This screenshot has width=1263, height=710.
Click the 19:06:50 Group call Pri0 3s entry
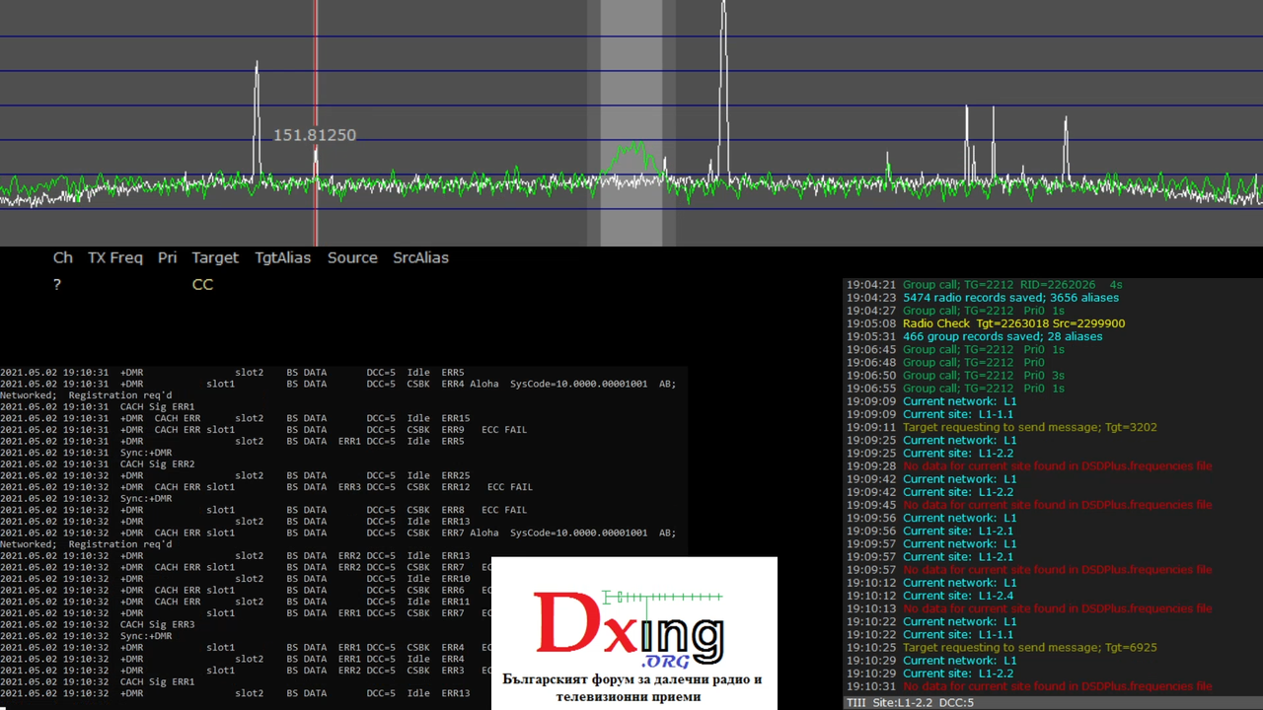pos(956,375)
